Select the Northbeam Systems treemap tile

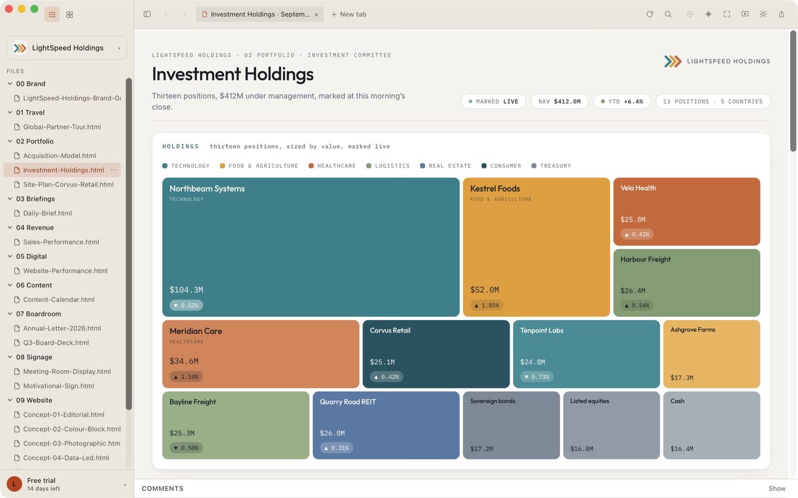pos(311,247)
